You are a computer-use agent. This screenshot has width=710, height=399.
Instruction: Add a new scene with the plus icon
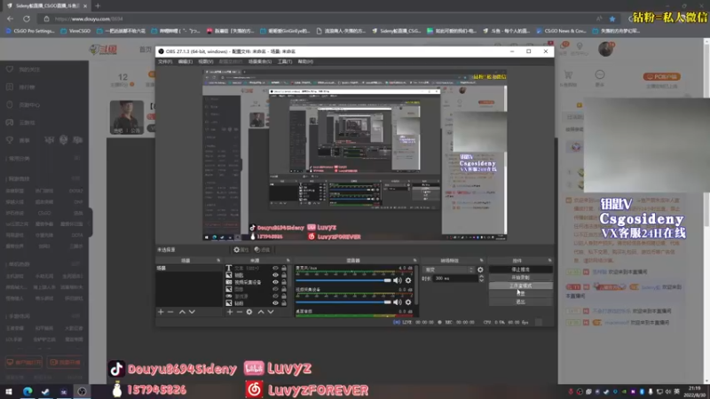coord(161,312)
